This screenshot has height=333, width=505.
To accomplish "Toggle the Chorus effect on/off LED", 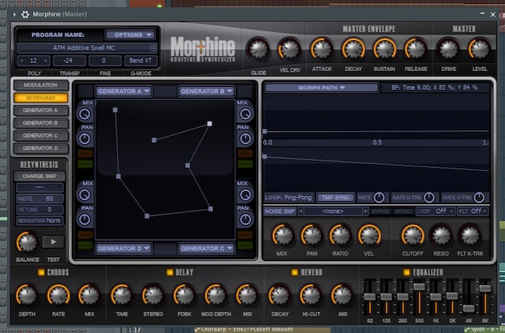I will [41, 272].
